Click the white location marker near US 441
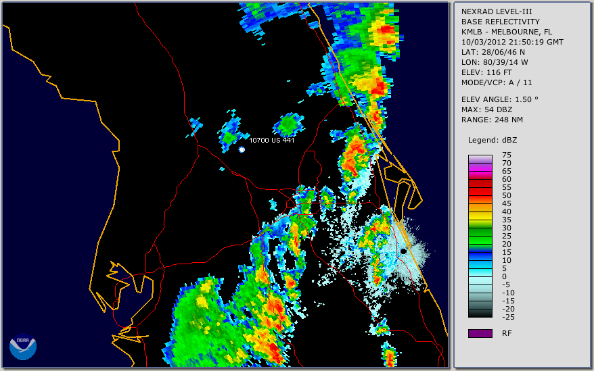The image size is (594, 371). (x=242, y=149)
